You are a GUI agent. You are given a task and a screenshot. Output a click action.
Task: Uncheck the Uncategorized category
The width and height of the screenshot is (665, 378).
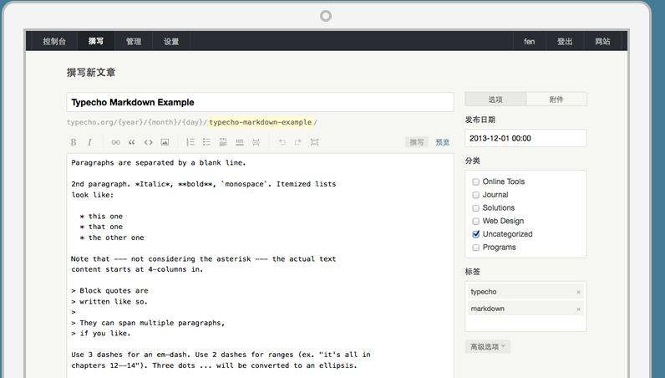coord(476,234)
